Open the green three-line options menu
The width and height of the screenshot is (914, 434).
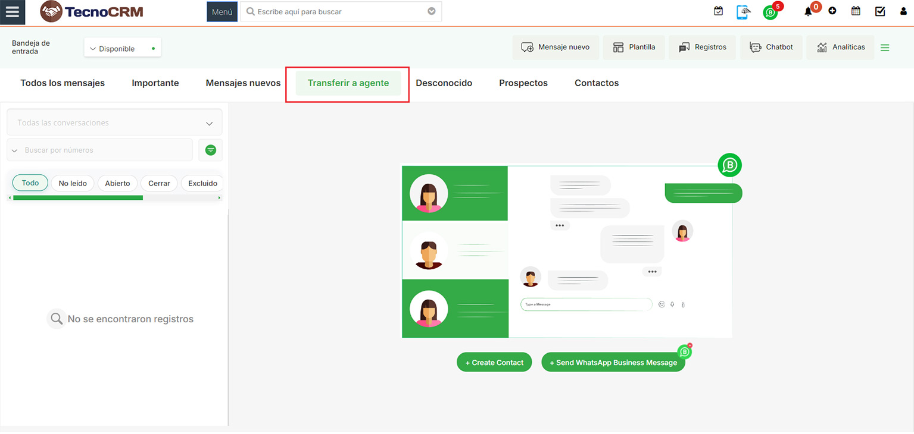(885, 48)
